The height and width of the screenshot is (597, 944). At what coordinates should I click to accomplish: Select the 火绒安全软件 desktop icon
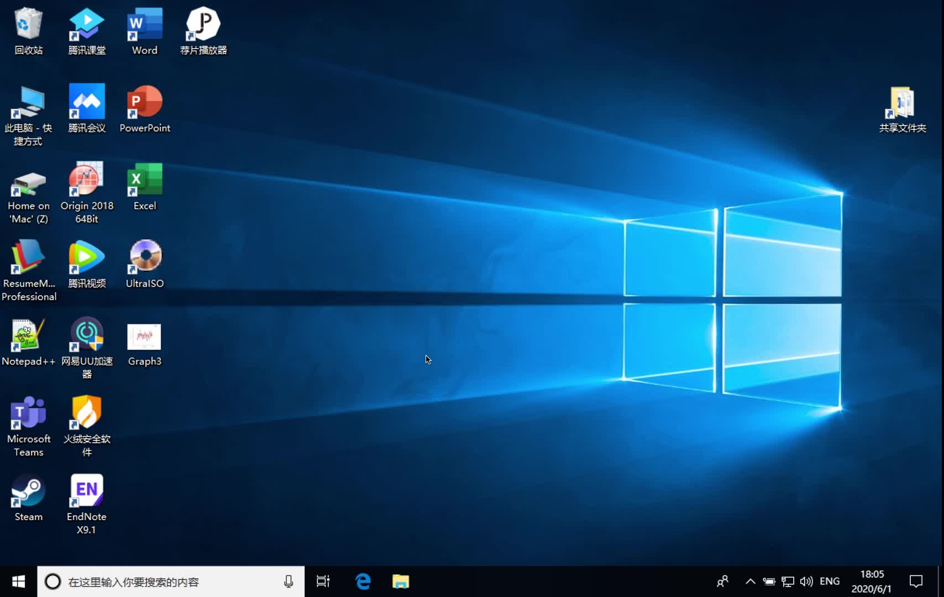pos(87,427)
